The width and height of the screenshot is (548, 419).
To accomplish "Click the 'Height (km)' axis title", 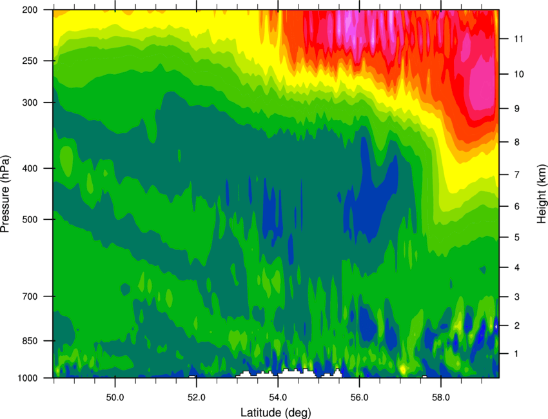I will pos(542,194).
